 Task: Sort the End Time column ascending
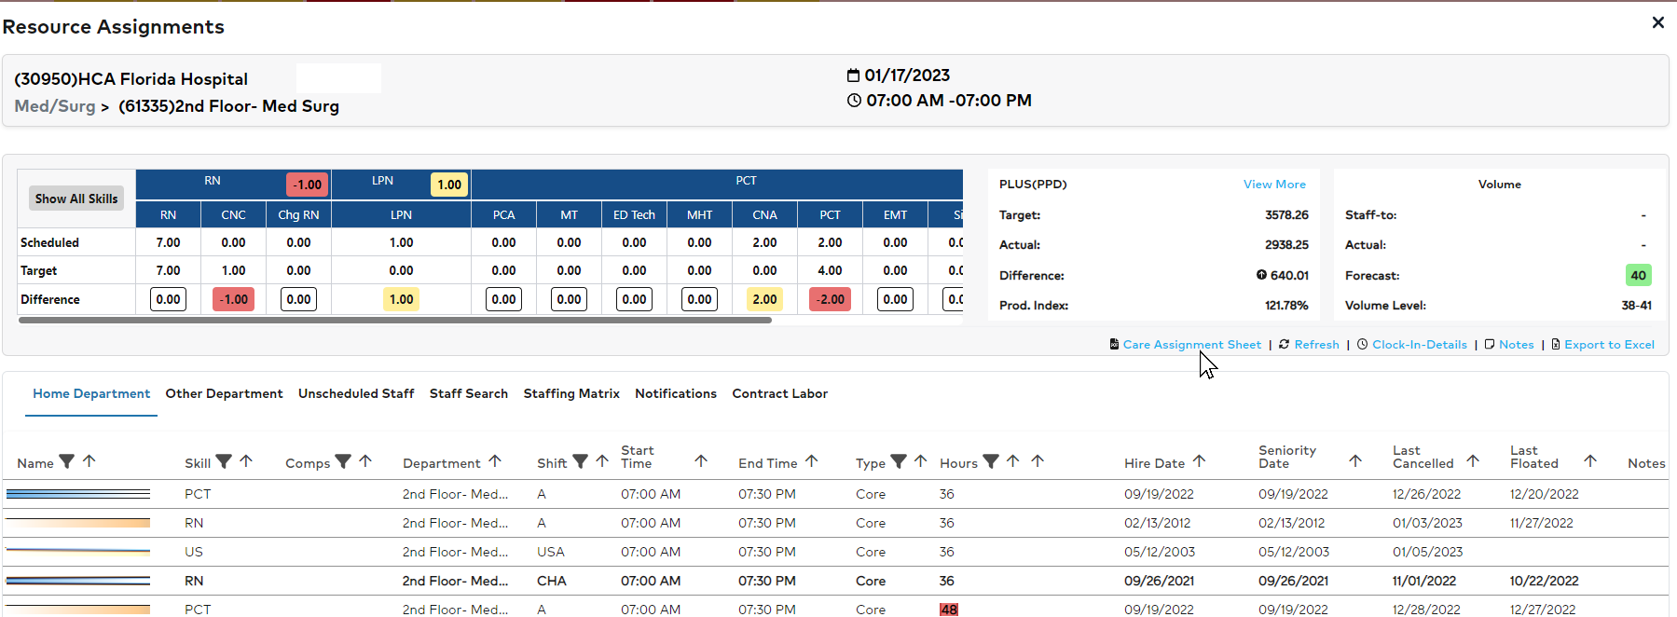812,461
